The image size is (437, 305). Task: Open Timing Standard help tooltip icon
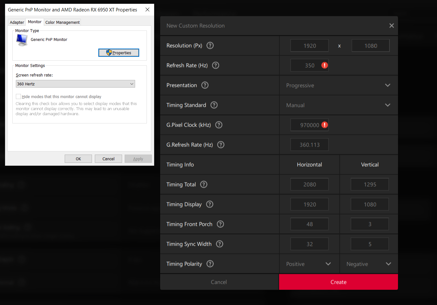[214, 105]
